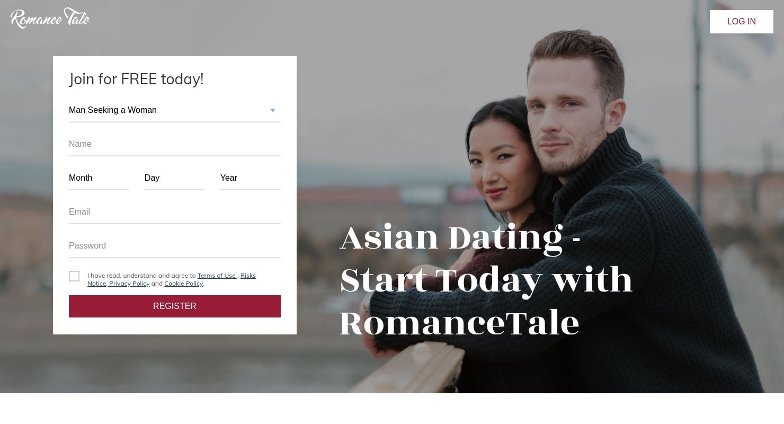Open the Risks Notice link

(248, 276)
